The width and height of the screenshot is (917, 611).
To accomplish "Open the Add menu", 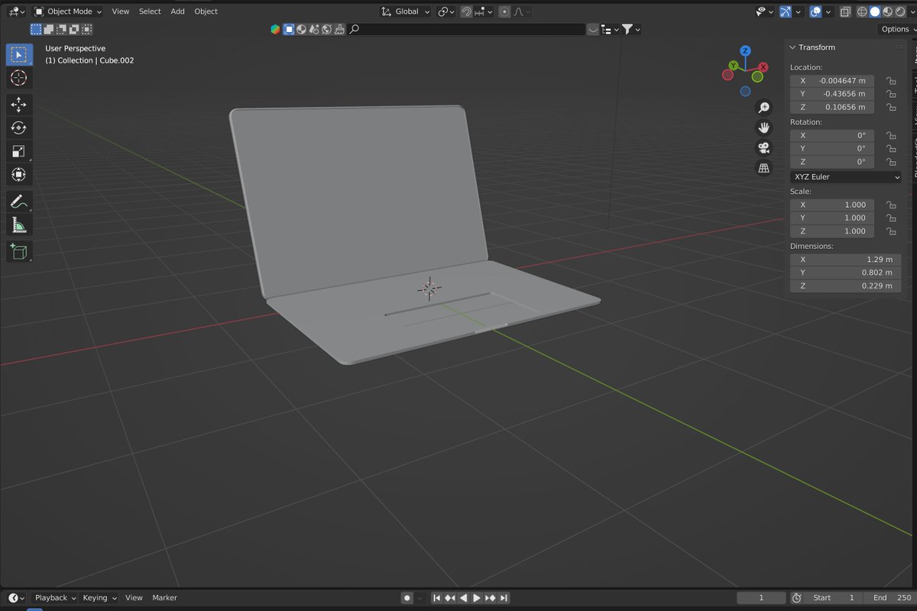I will pos(177,11).
